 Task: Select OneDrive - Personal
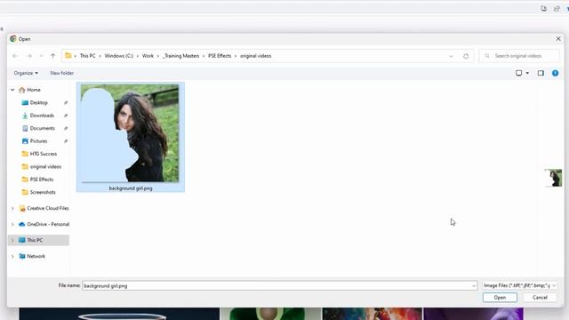[x=48, y=224]
